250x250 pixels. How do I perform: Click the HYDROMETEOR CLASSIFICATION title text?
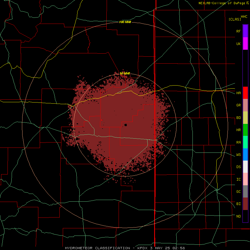tap(97, 248)
